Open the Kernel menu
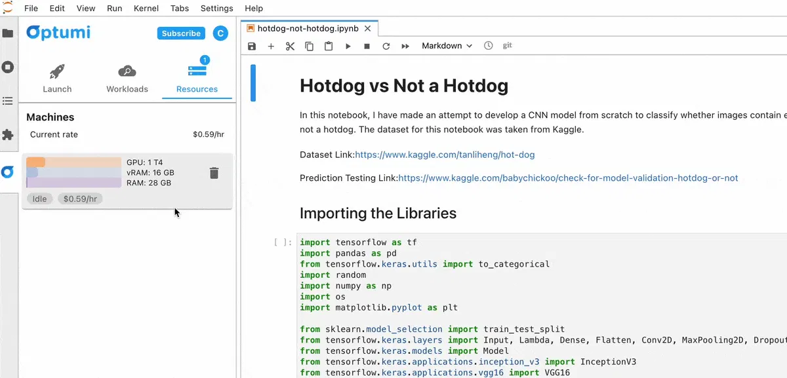Screen dimensions: 787x378 pyautogui.click(x=147, y=9)
